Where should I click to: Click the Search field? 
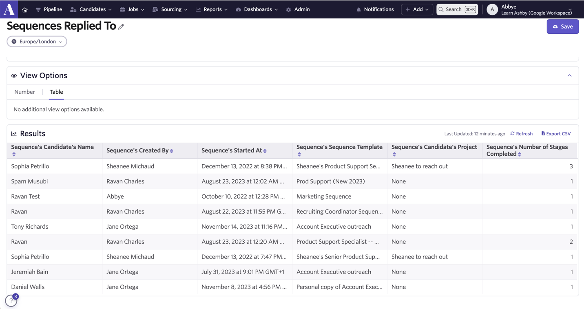tap(457, 9)
